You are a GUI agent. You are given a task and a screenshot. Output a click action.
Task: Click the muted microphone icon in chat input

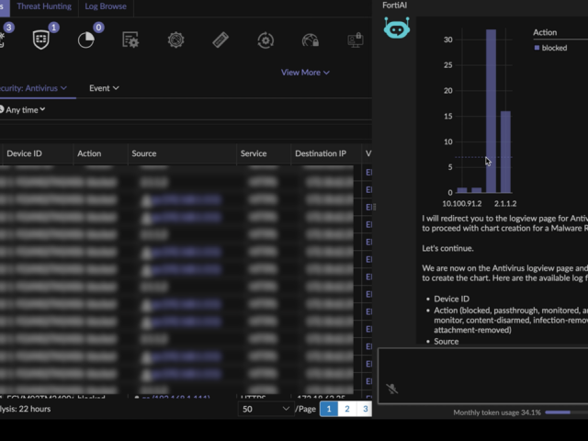(x=392, y=389)
